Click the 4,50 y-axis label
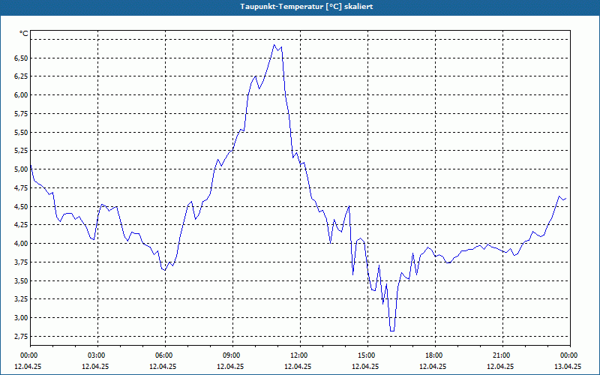Image resolution: width=600 pixels, height=375 pixels. [x=21, y=206]
